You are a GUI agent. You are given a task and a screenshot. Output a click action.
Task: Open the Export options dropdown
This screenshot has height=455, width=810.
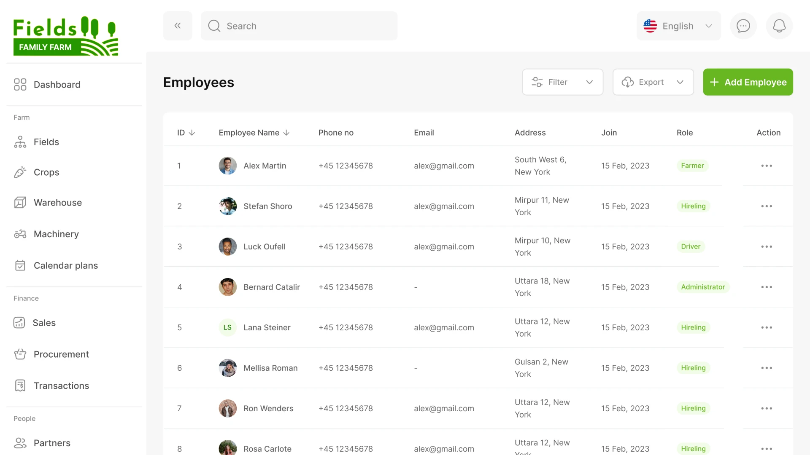click(x=653, y=82)
